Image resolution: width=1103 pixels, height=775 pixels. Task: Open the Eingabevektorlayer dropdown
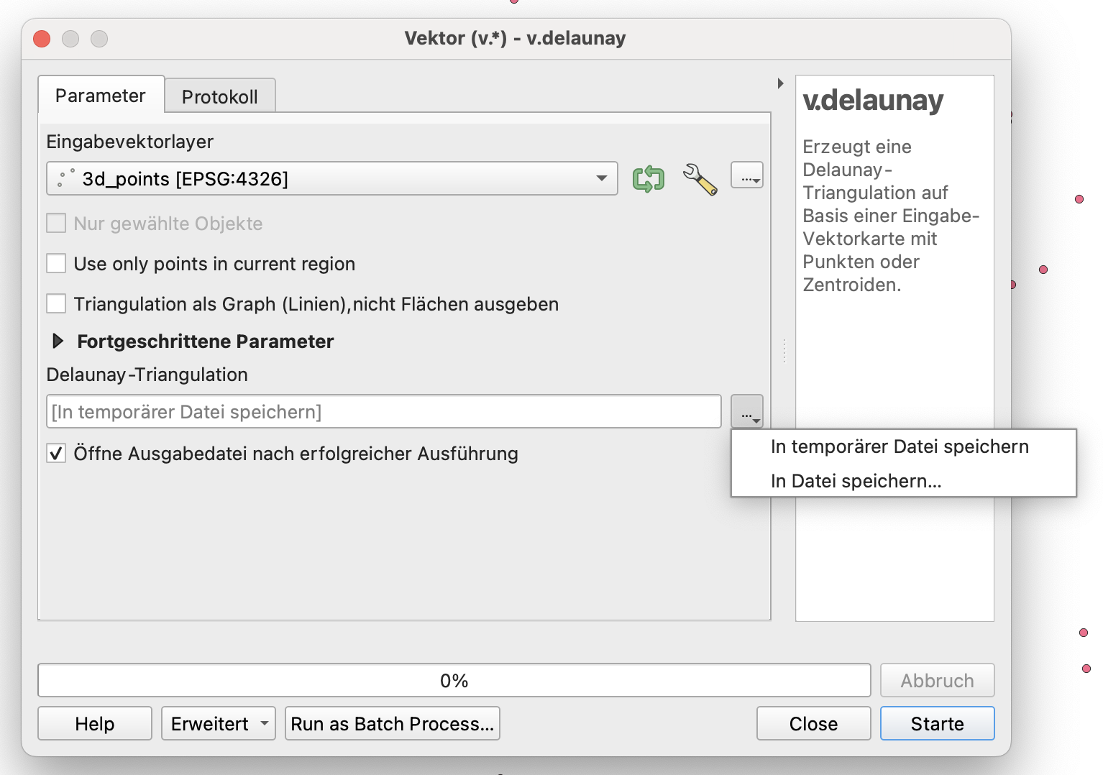(x=332, y=178)
